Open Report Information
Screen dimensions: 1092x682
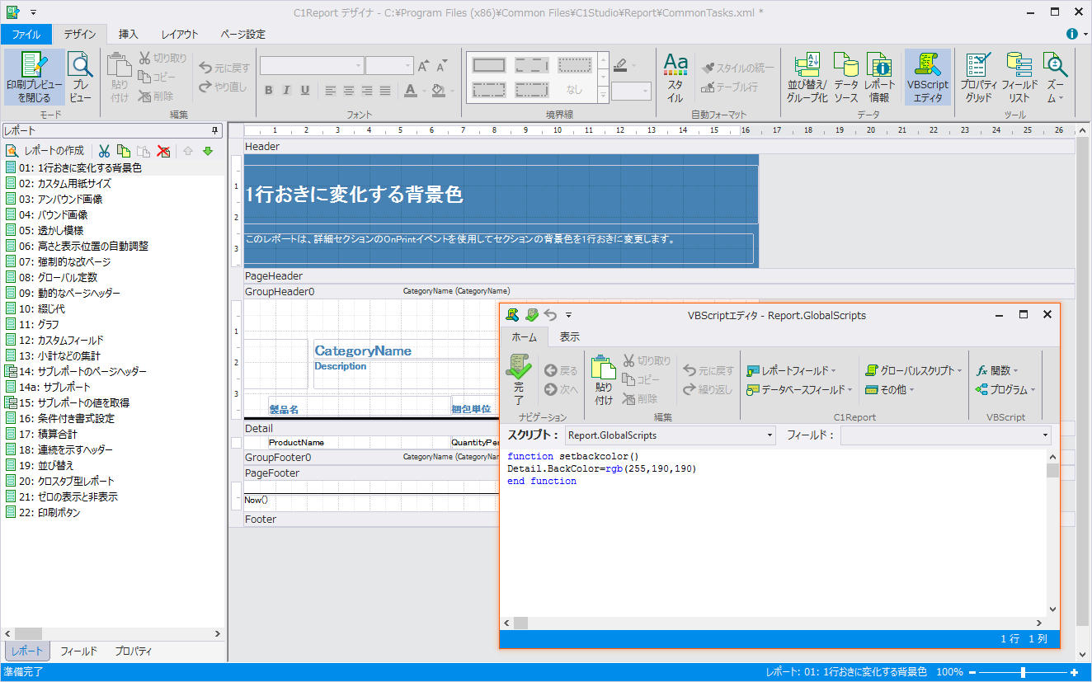click(879, 77)
